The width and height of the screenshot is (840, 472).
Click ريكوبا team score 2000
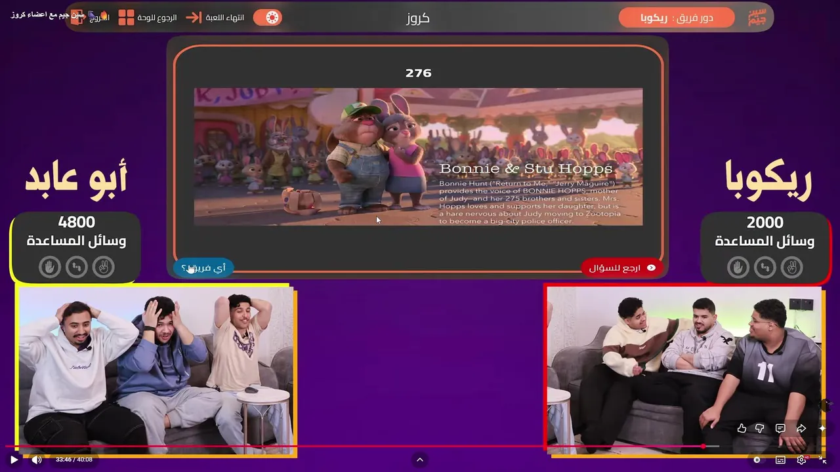[x=765, y=222]
